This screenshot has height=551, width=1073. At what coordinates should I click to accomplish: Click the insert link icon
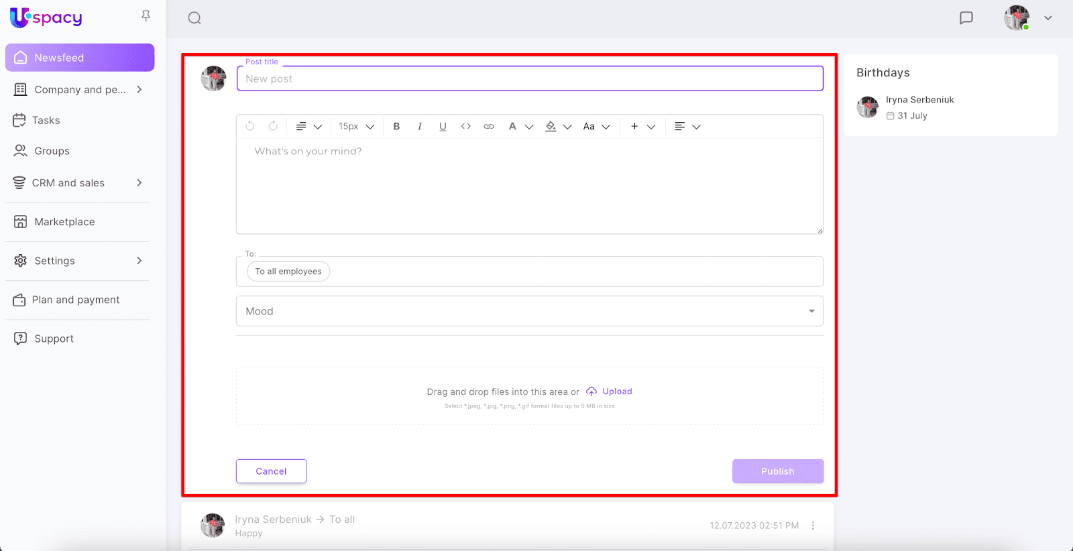pyautogui.click(x=489, y=126)
